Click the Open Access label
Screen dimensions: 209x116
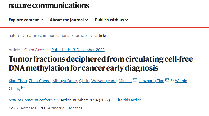pos(35,50)
